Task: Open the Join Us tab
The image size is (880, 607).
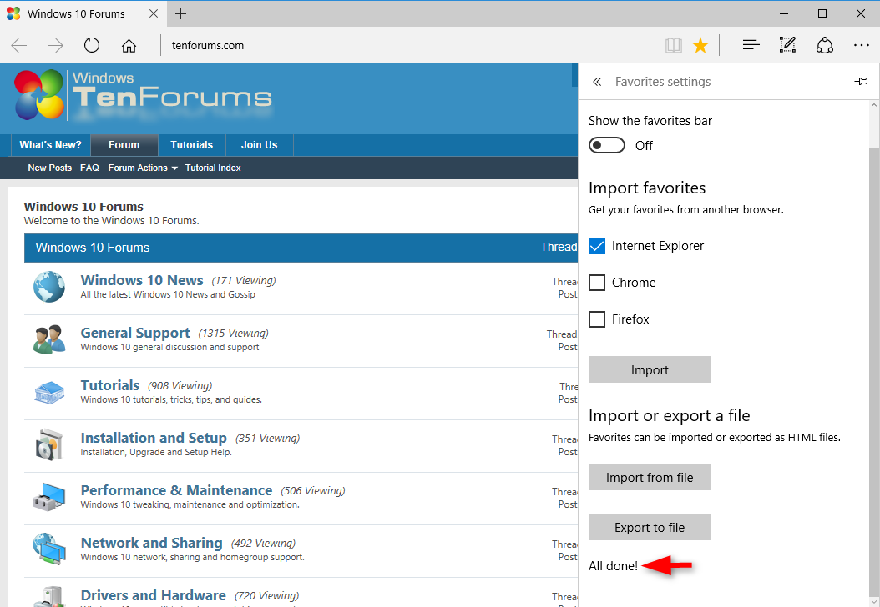Action: click(260, 144)
